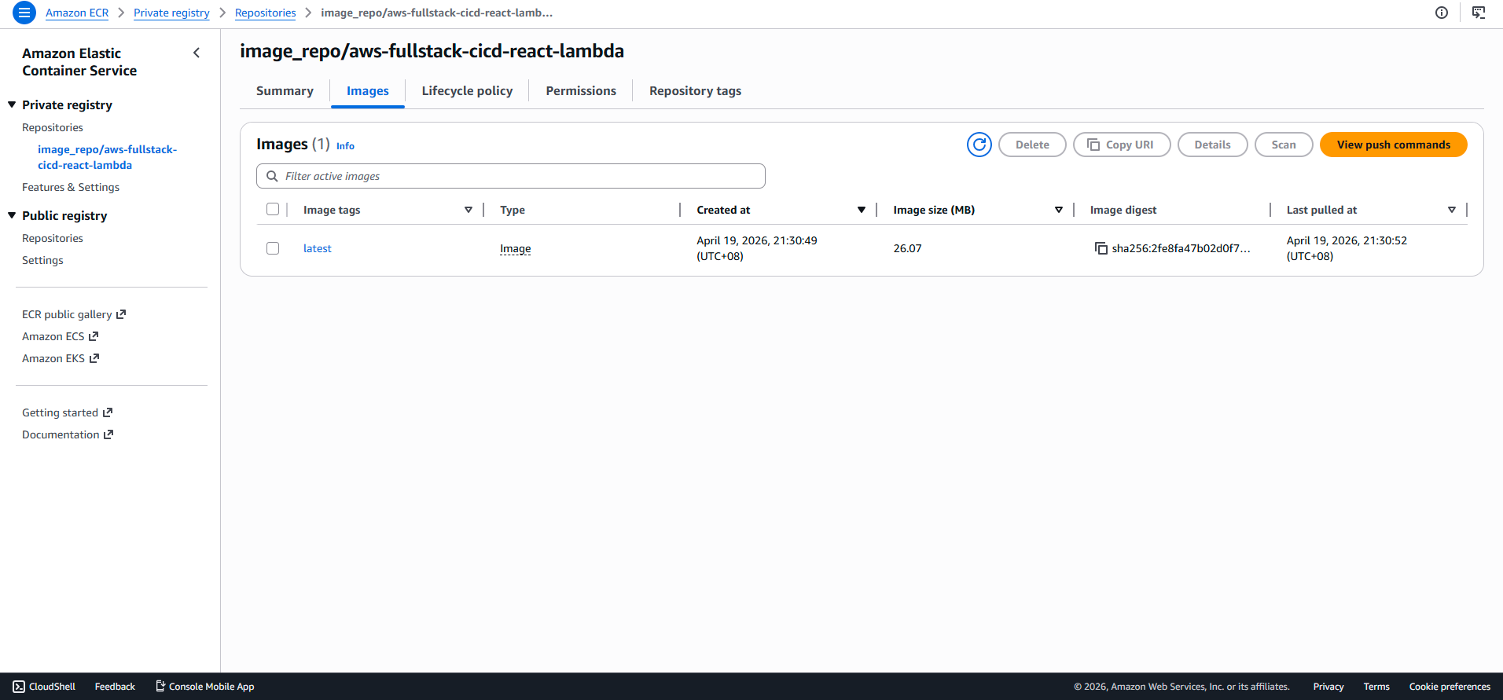The image size is (1503, 700).
Task: Select the checkbox for latest image
Action: pos(273,248)
